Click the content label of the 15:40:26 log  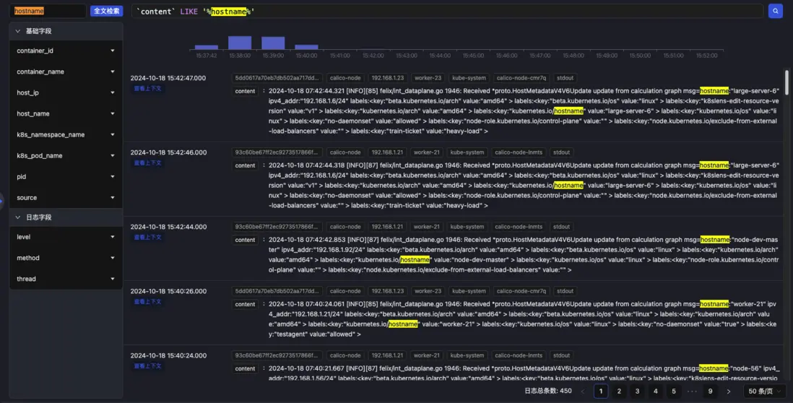pyautogui.click(x=246, y=304)
